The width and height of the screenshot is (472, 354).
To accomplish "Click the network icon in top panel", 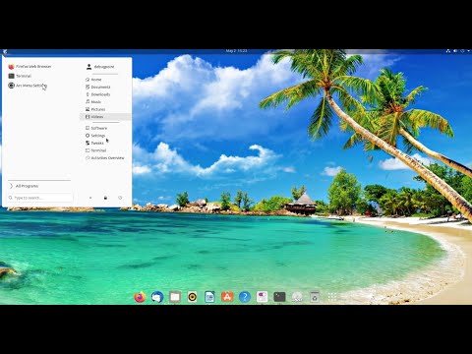I will (x=448, y=51).
